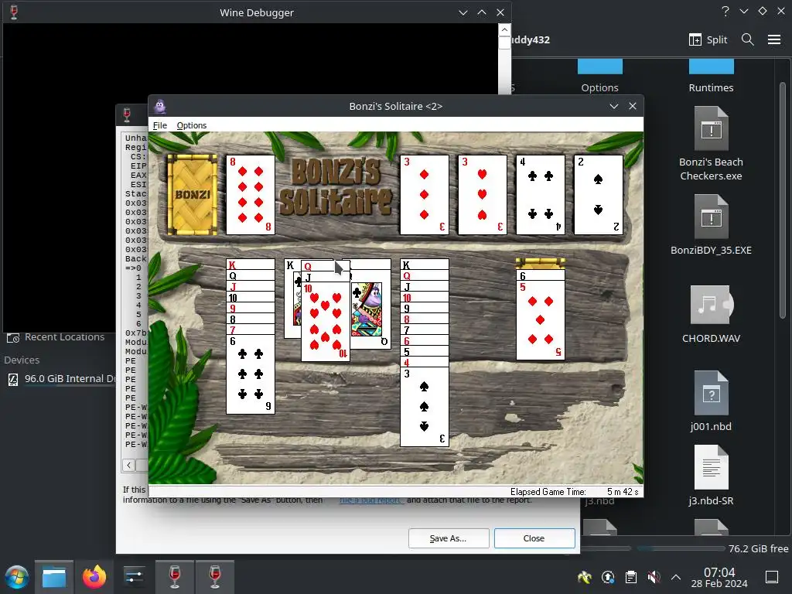Screen dimensions: 792x594
Task: Toggle the muted volume tray icon
Action: pyautogui.click(x=654, y=577)
